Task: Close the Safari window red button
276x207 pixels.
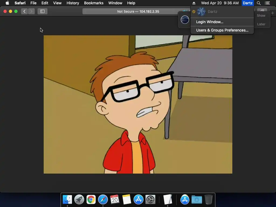Action: pyautogui.click(x=5, y=11)
